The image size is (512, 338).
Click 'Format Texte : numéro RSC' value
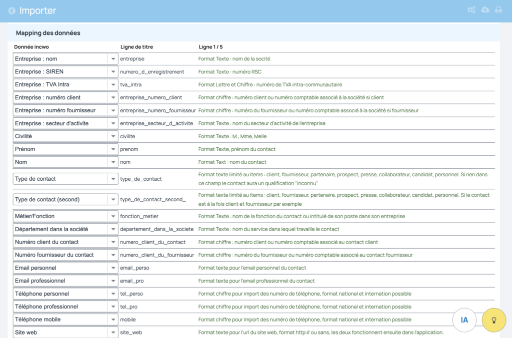point(230,72)
